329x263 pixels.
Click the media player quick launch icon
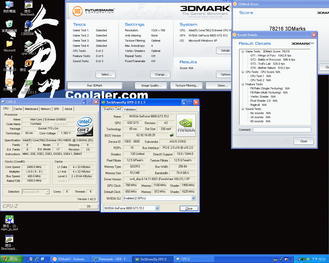pyautogui.click(x=31, y=259)
